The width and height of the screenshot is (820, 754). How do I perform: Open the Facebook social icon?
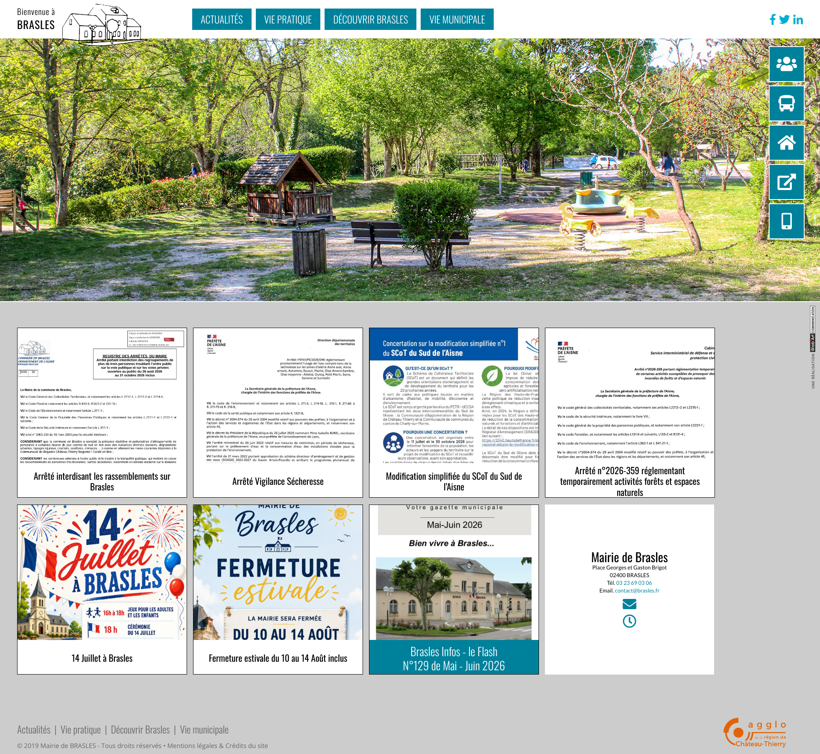773,20
